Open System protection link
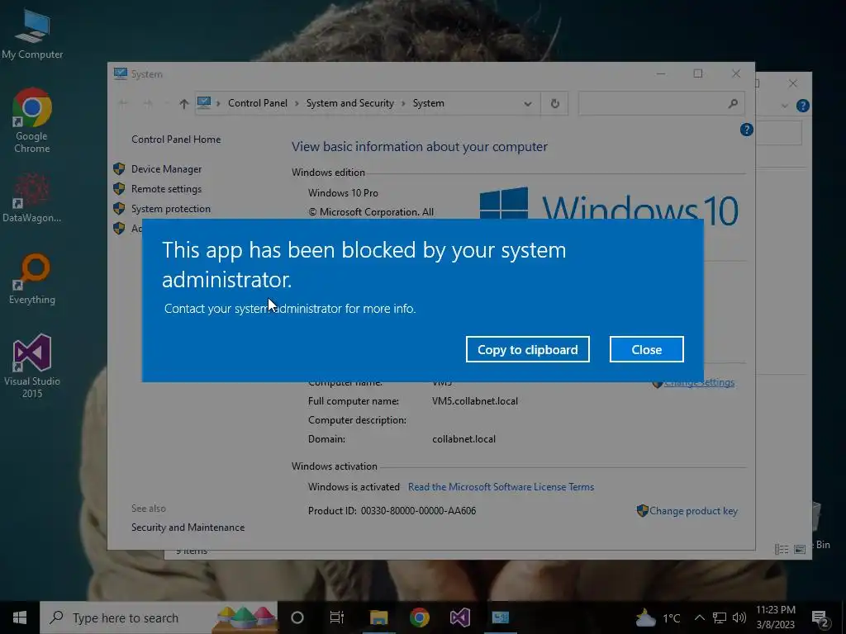This screenshot has height=634, width=846. click(170, 209)
